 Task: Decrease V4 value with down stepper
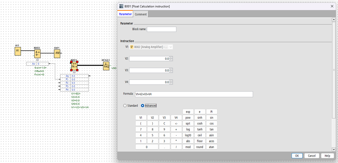[171, 83]
